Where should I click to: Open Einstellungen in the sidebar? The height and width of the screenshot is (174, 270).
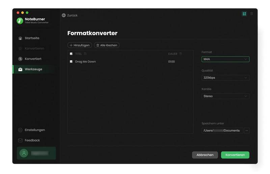[x=34, y=130]
